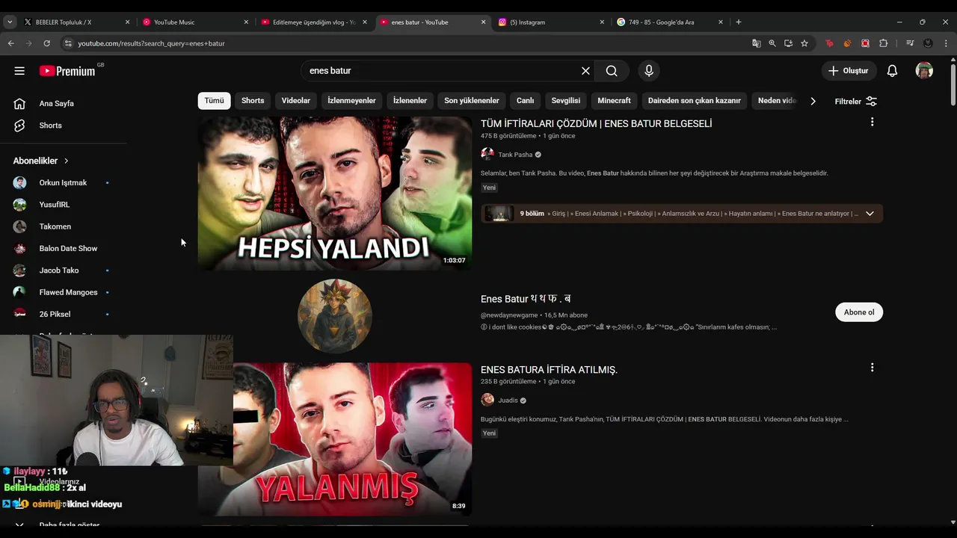957x538 pixels.
Task: Open the tab search dropdown
Action: [x=10, y=22]
